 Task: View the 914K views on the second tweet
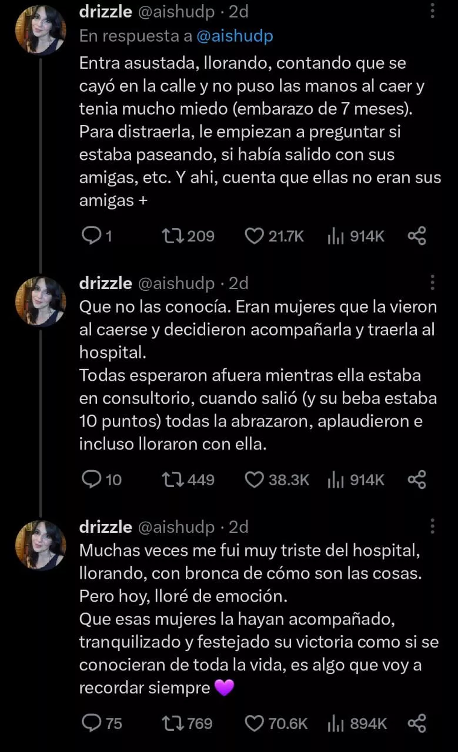click(x=356, y=480)
